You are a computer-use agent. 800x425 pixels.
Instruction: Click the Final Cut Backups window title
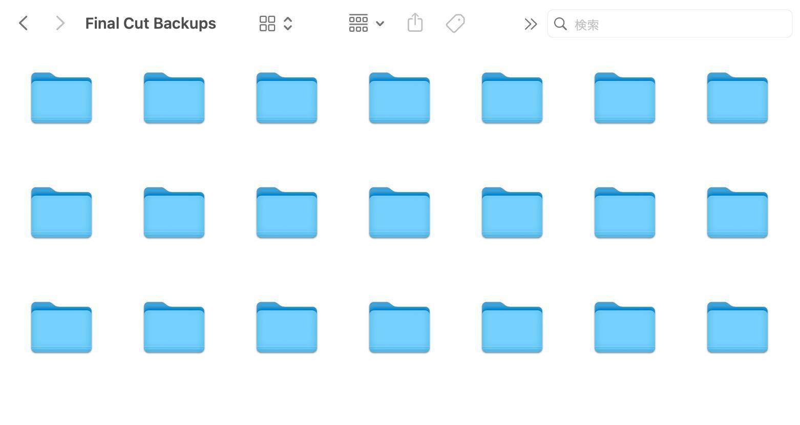151,24
